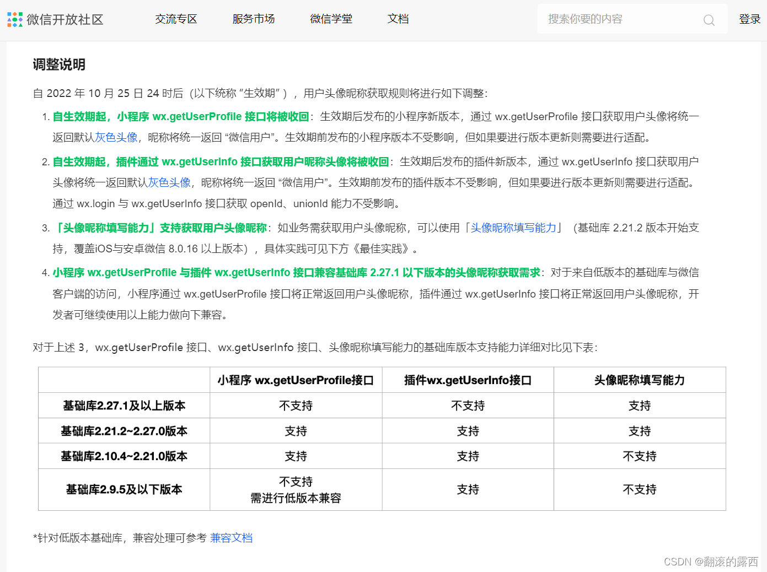Click 支持 under 插件wx.getUserInfo in 2.9.5 row
The image size is (767, 572).
(468, 489)
